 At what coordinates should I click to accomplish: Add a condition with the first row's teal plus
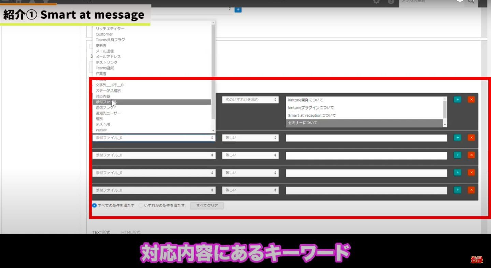457,99
